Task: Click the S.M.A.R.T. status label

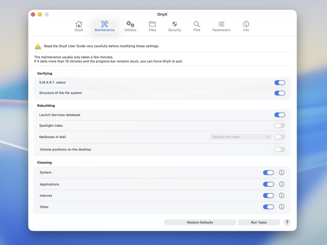Action: tap(52, 82)
